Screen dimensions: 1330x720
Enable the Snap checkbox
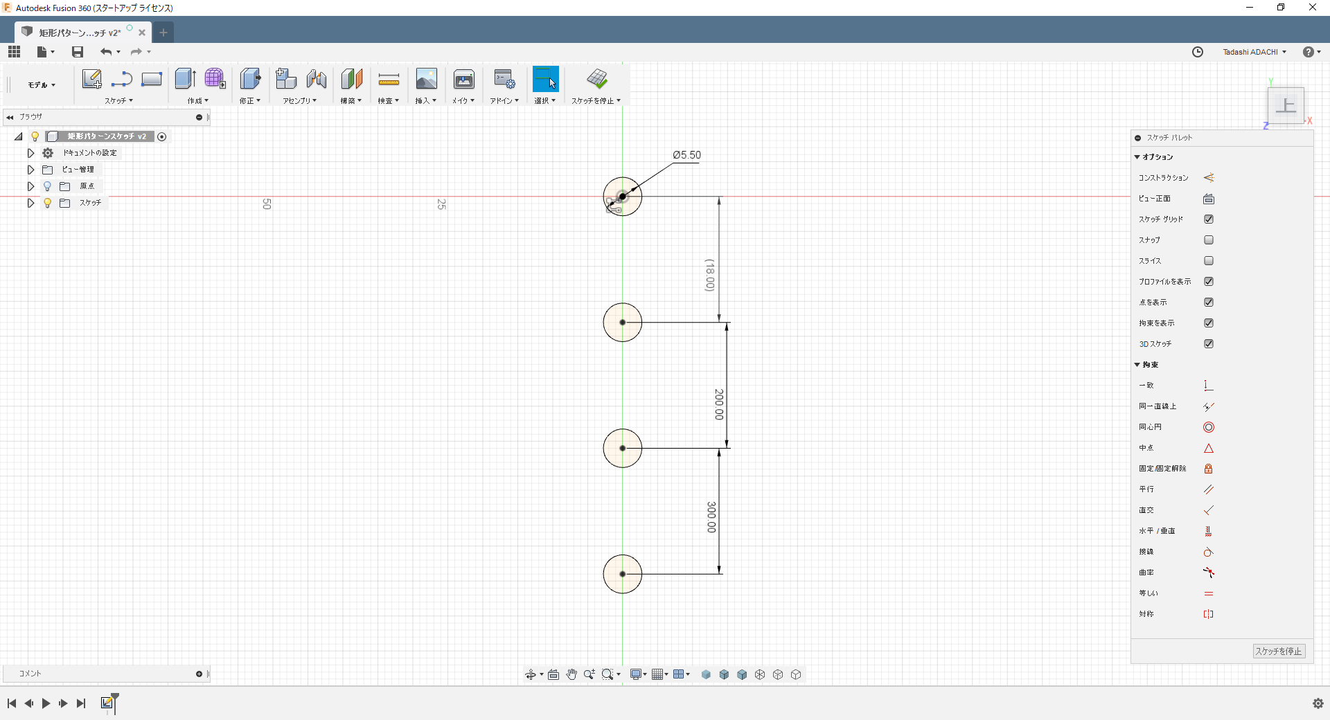1209,240
